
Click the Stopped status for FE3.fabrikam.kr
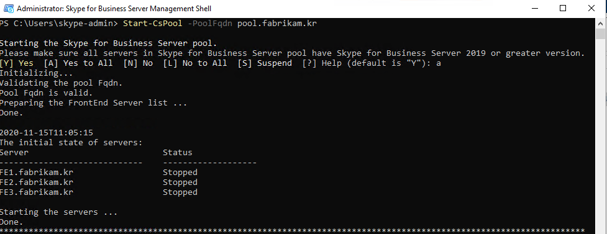(180, 192)
